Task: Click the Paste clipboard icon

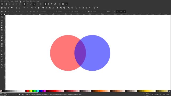Action: pyautogui.click(x=38, y=8)
